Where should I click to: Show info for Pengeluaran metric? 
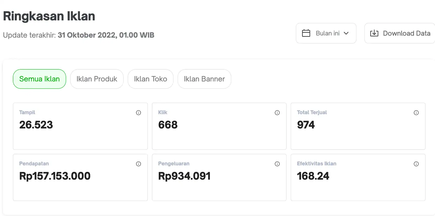(x=277, y=164)
